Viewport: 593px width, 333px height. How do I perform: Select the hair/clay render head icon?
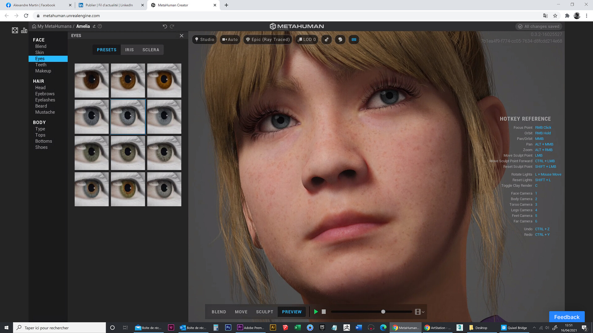[340, 39]
